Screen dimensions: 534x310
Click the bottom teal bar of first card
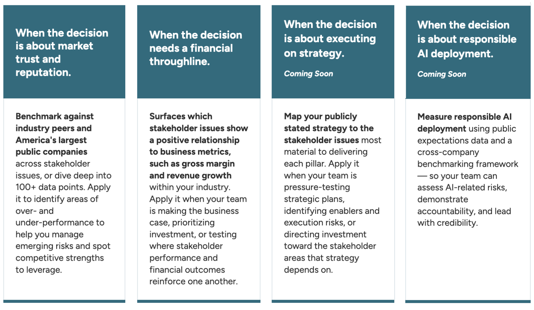64,301
